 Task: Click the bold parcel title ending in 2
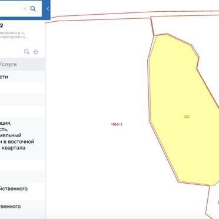point(1,26)
